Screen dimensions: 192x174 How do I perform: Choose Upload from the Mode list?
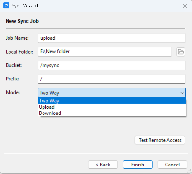point(112,107)
